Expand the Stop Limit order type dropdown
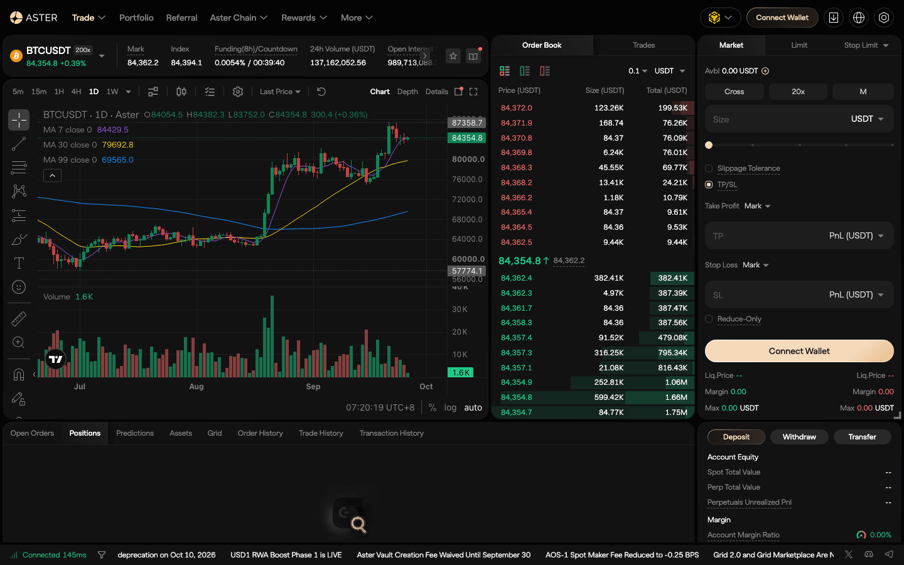Image resolution: width=904 pixels, height=565 pixels. (x=866, y=45)
